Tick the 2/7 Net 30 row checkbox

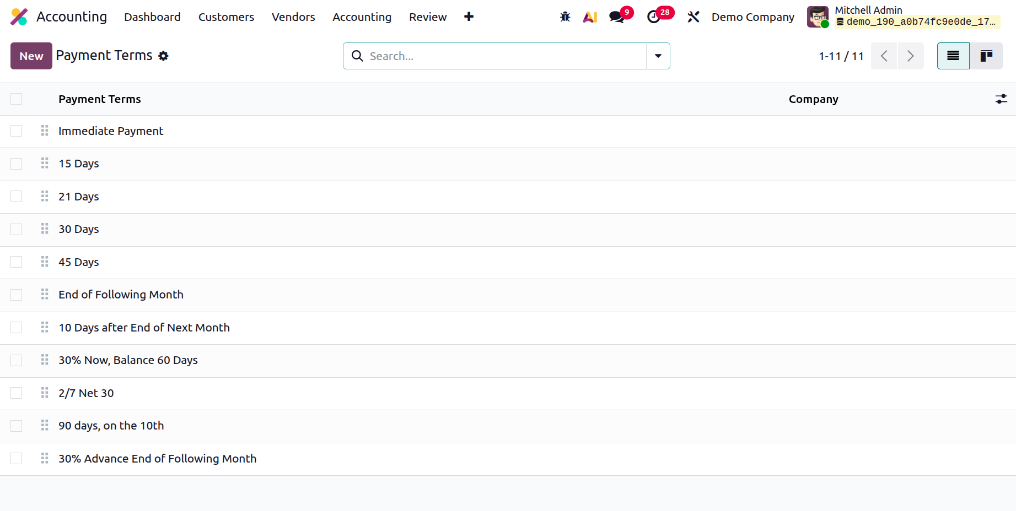point(17,393)
